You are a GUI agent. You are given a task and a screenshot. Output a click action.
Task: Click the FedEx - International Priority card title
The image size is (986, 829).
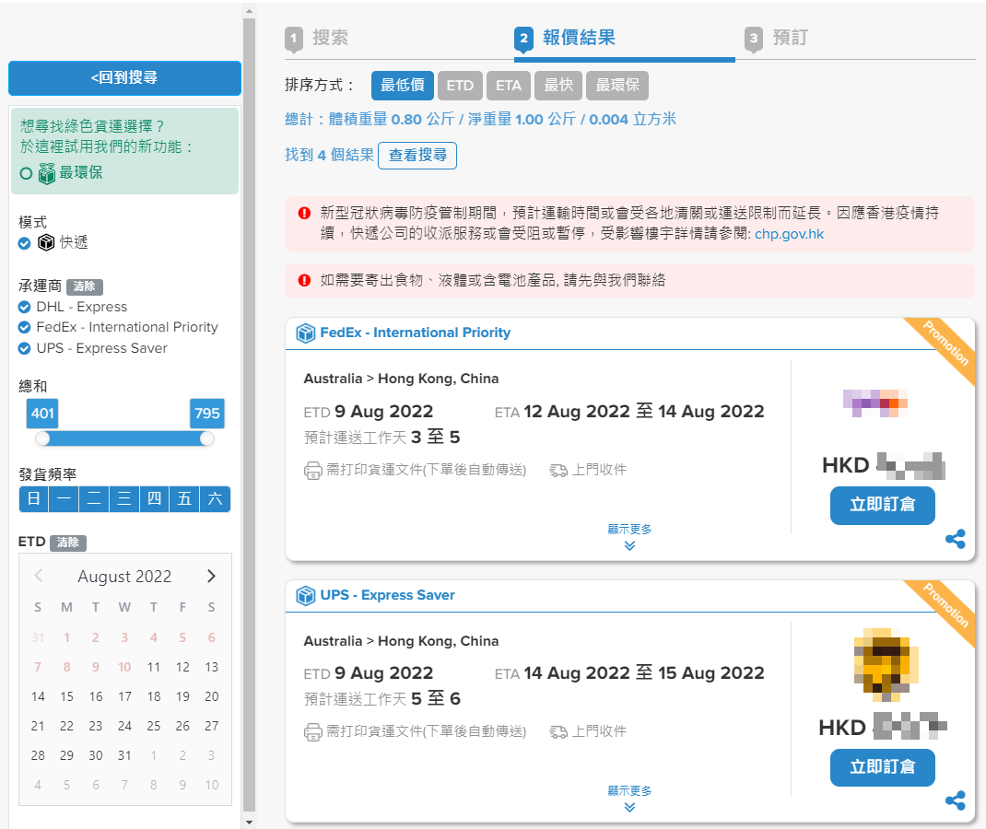(x=415, y=333)
